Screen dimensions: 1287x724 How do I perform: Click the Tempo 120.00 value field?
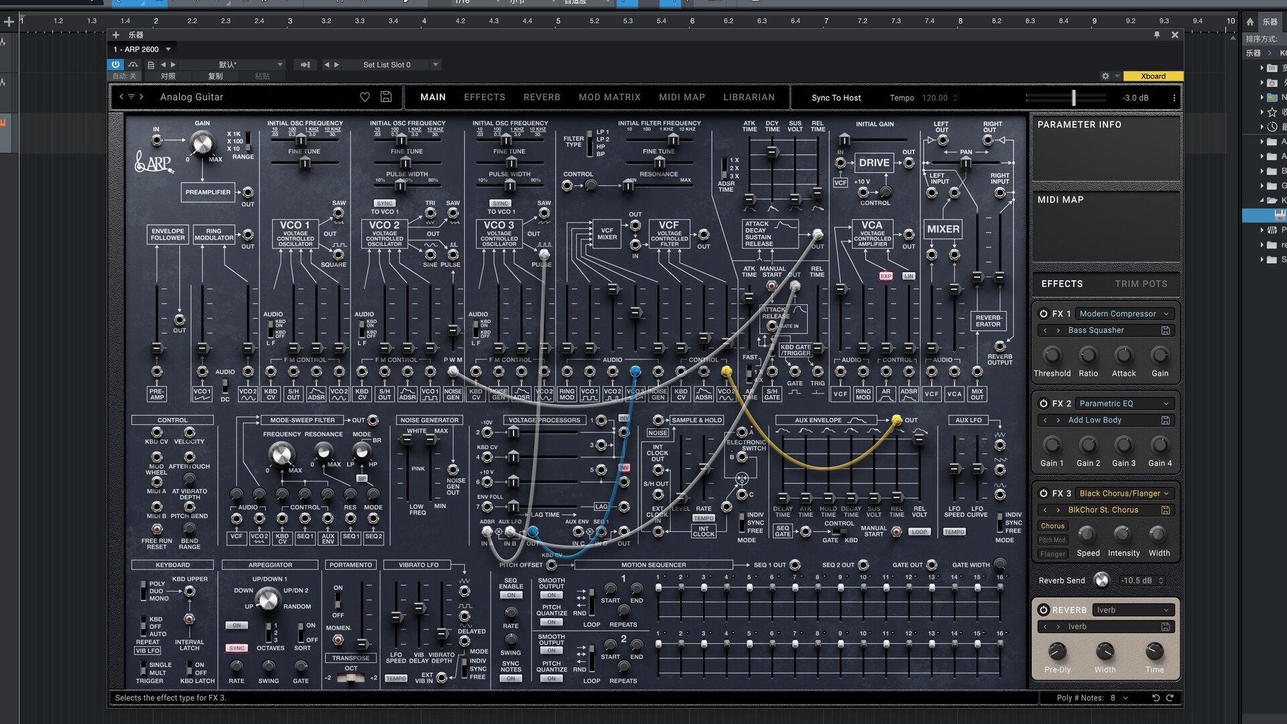935,98
